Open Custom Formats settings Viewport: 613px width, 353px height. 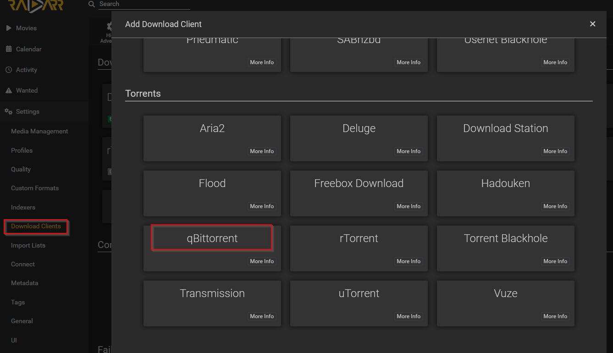click(x=35, y=188)
